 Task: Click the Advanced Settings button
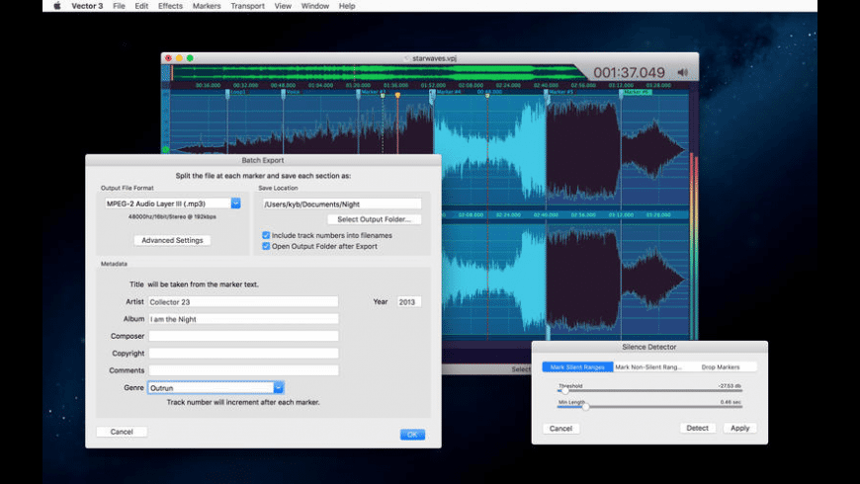click(172, 240)
